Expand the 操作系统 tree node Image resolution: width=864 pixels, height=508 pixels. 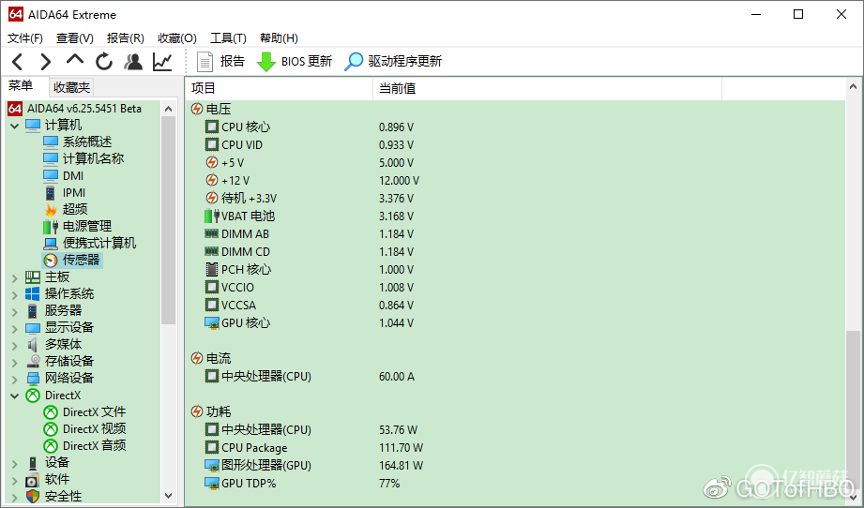tap(15, 295)
